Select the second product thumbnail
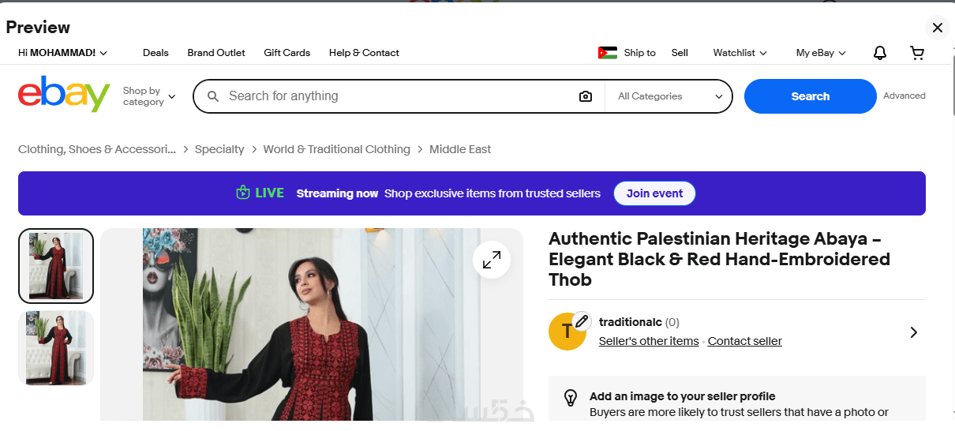 pos(56,348)
